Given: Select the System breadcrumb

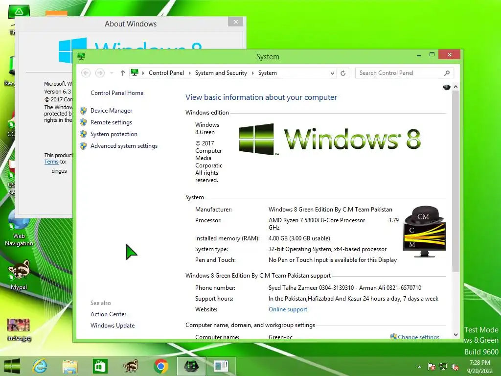Looking at the screenshot, I should [268, 73].
